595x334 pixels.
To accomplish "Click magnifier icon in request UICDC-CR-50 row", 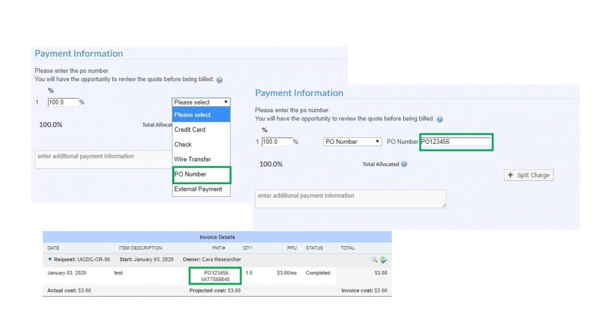I will (374, 259).
